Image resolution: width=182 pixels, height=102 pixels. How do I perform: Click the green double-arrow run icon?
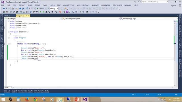point(44,12)
